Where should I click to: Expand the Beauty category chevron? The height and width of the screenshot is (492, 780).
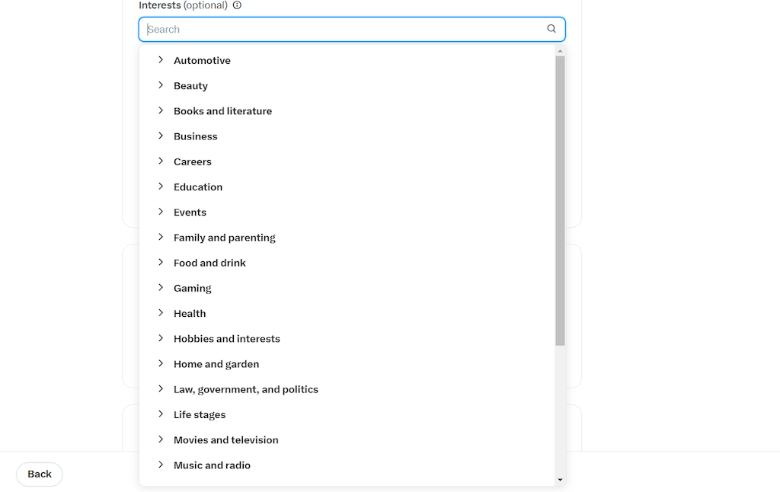161,85
